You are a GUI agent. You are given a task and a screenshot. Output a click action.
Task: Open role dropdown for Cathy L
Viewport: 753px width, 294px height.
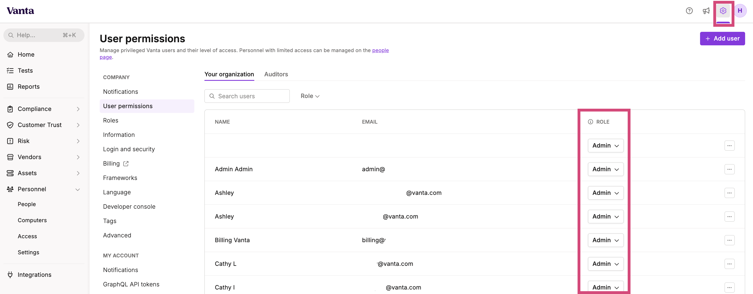click(605, 264)
